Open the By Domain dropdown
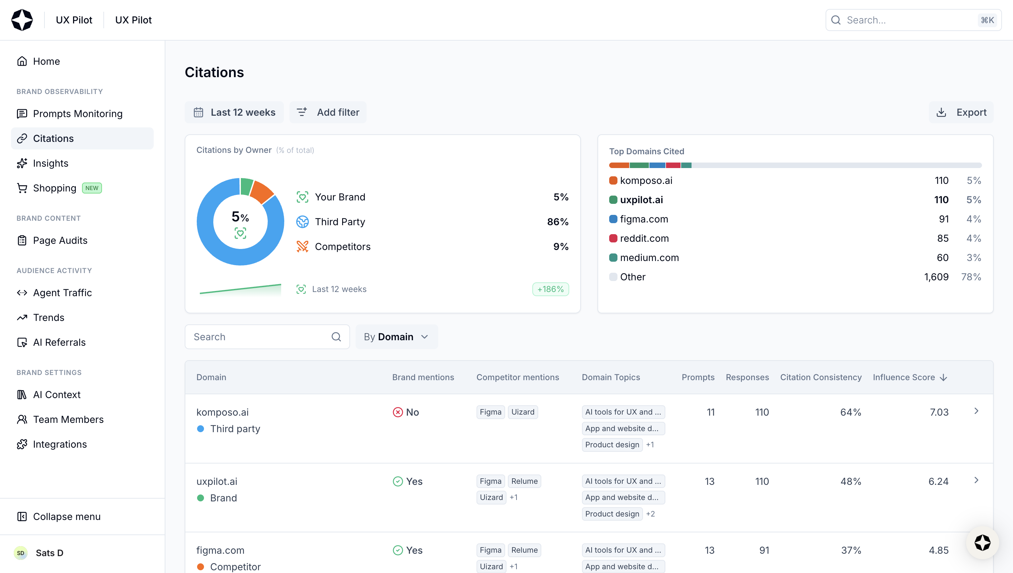 point(396,337)
